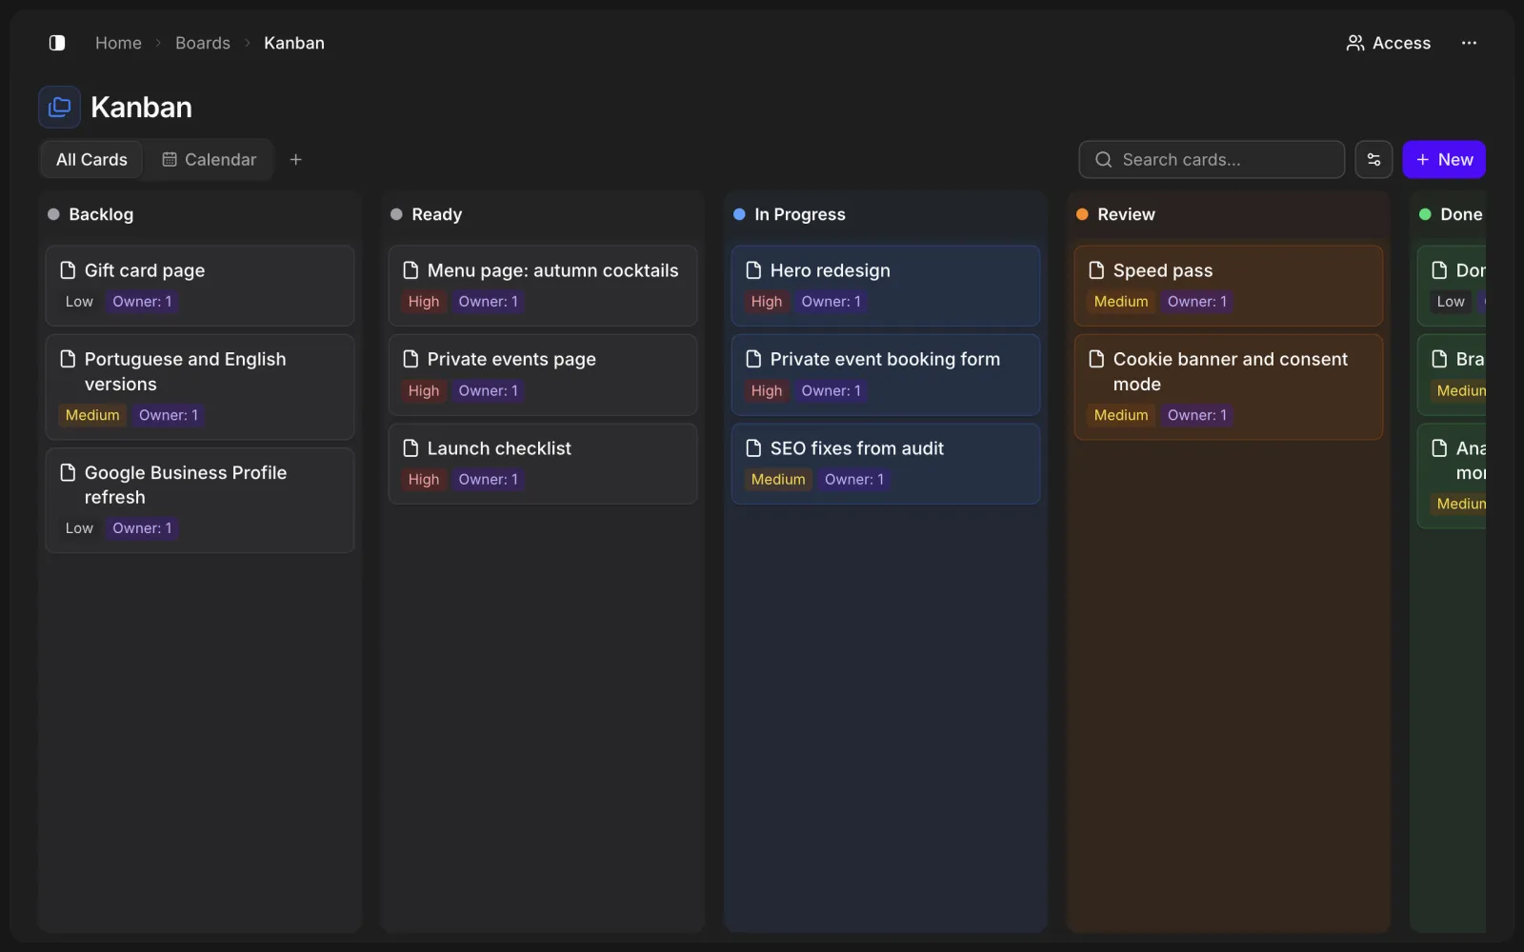Click the Review column header label
1524x952 pixels.
(x=1126, y=214)
